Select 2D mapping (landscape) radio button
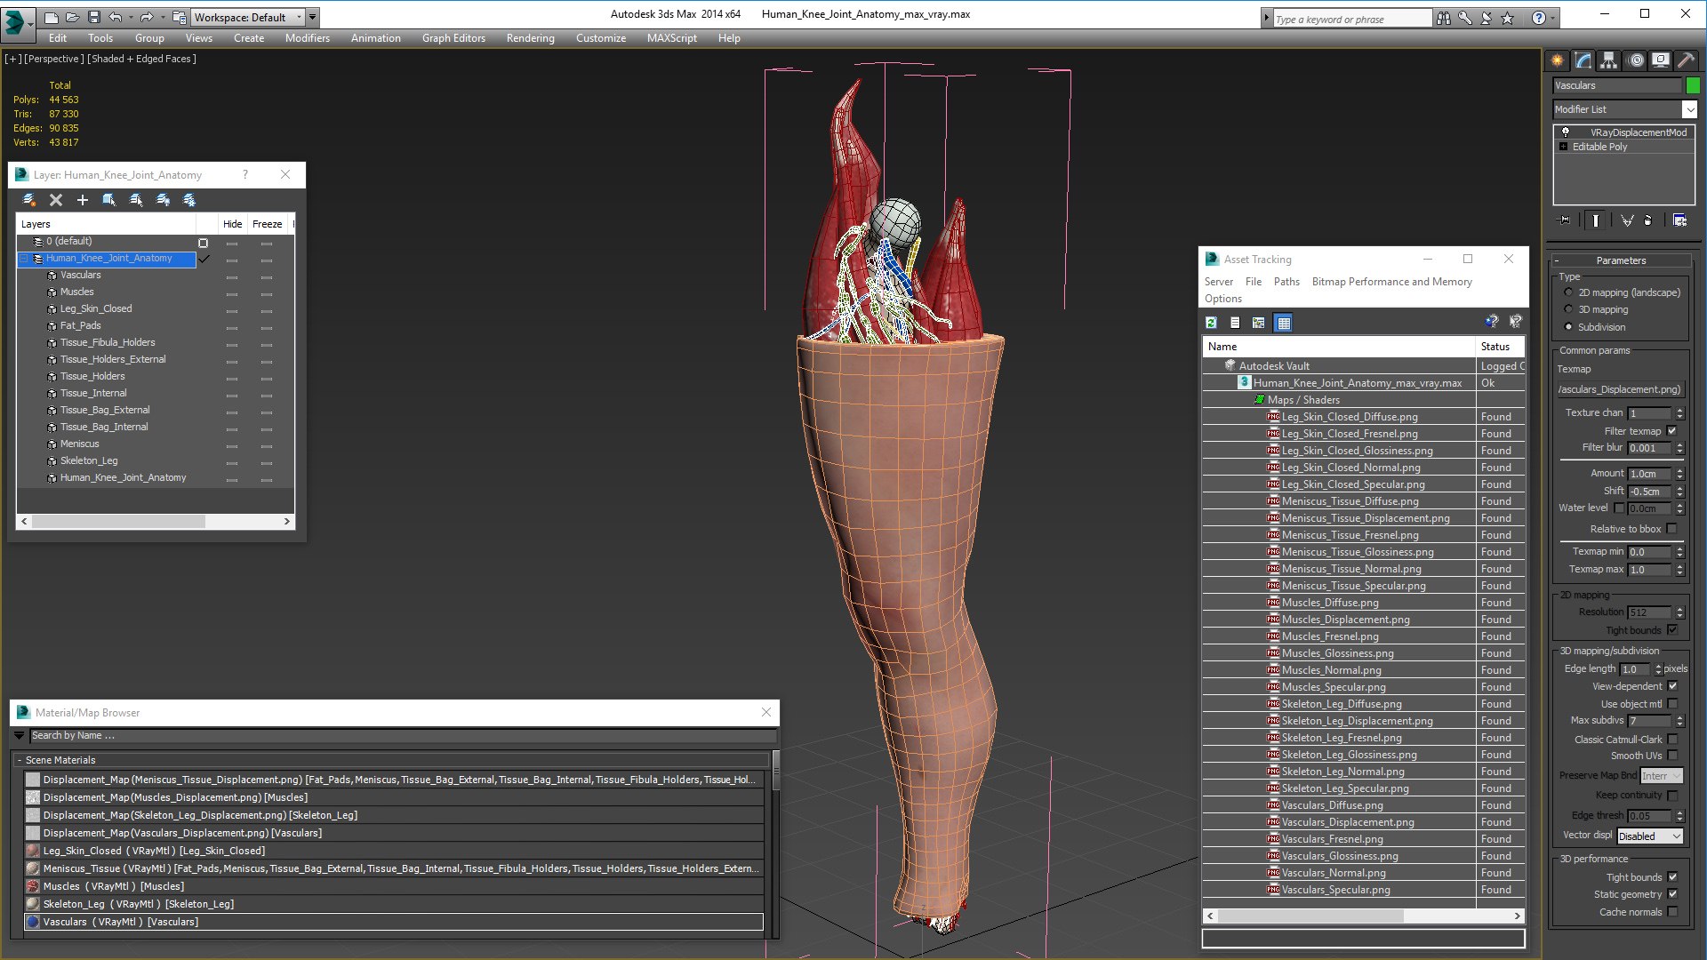 coord(1568,292)
